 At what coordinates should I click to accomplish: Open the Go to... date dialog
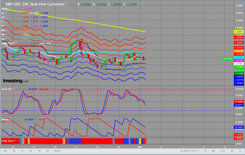pos(58,151)
